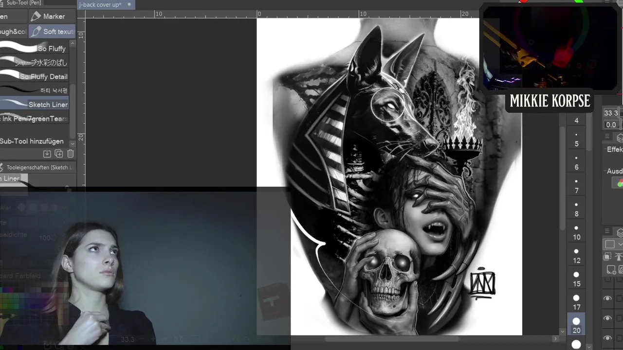This screenshot has width=623, height=350.
Task: Check box beside the topmost layer eye
Action: click(x=620, y=298)
